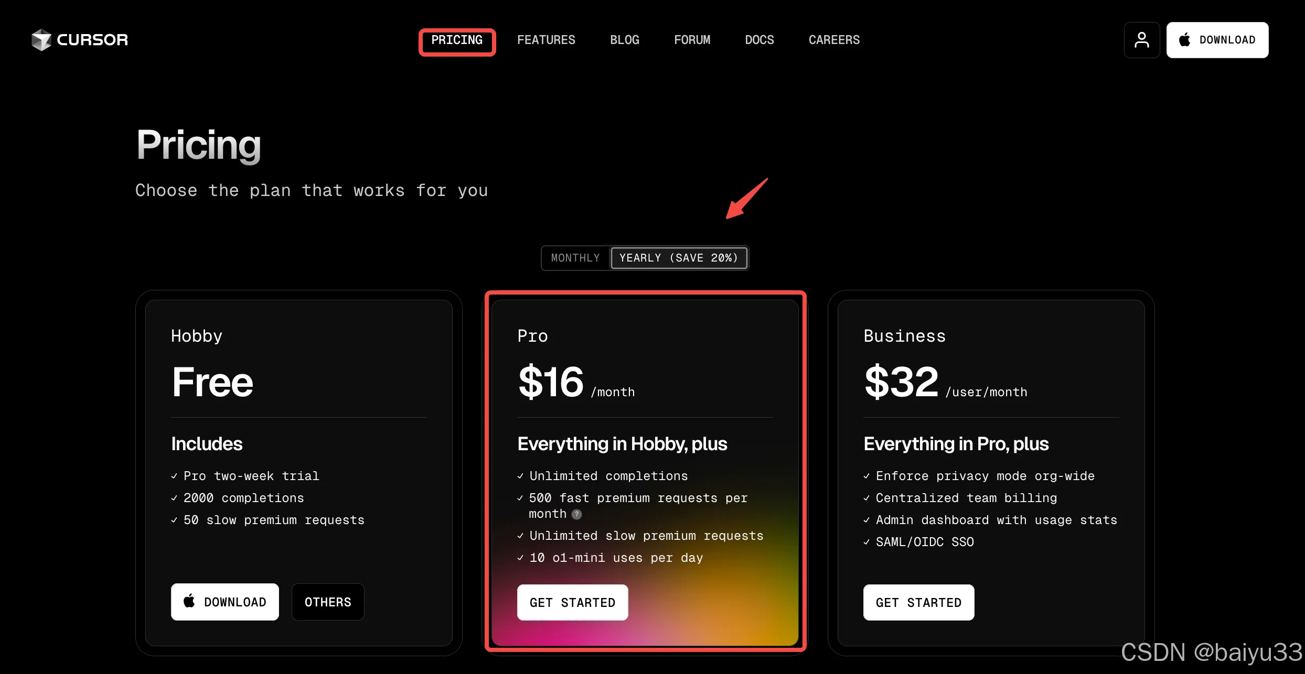The width and height of the screenshot is (1305, 674).
Task: Select PRICING from navigation menu
Action: tap(458, 39)
